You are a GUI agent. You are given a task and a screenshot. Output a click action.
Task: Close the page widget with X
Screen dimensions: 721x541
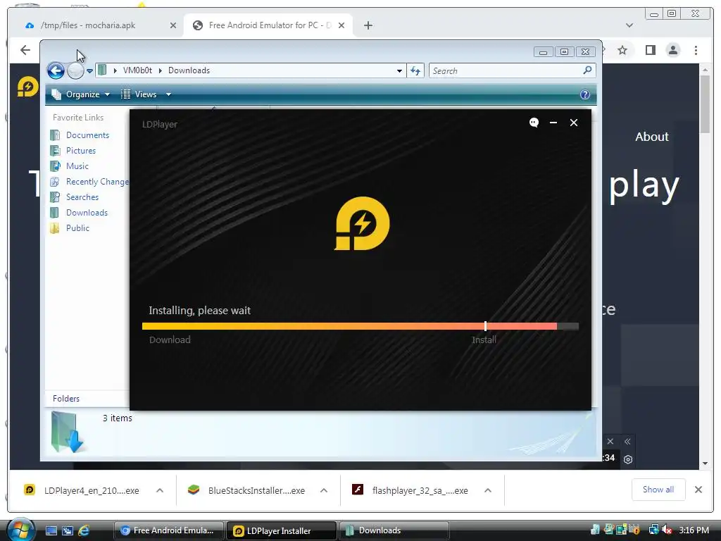point(610,442)
